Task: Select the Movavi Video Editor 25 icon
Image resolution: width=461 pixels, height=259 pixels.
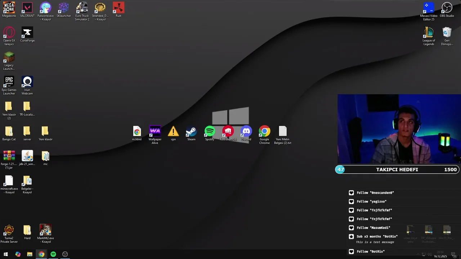Action: [429, 11]
